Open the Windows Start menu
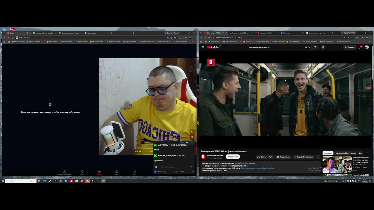This screenshot has height=210, width=374. click(3, 181)
